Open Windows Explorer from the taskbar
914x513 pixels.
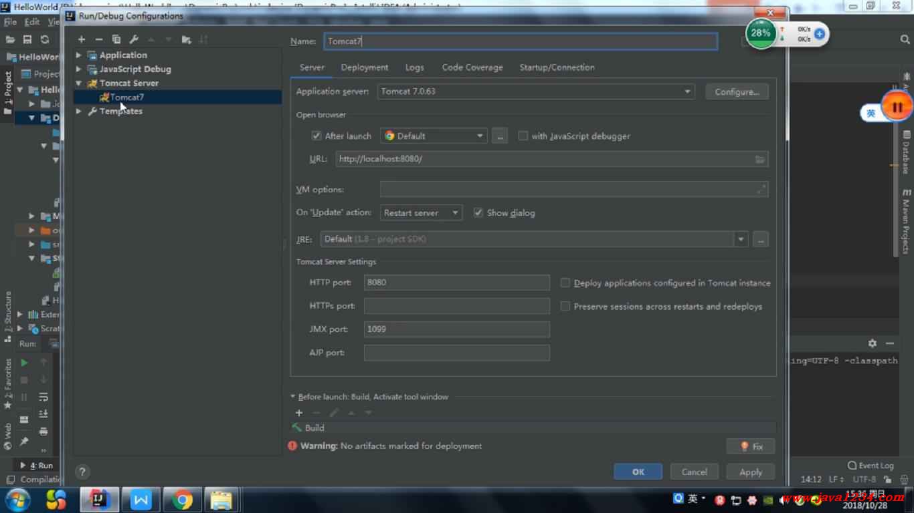tap(221, 500)
